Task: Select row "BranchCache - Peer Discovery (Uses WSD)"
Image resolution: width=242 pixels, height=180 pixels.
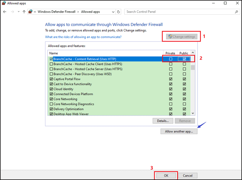Action: [x=119, y=74]
